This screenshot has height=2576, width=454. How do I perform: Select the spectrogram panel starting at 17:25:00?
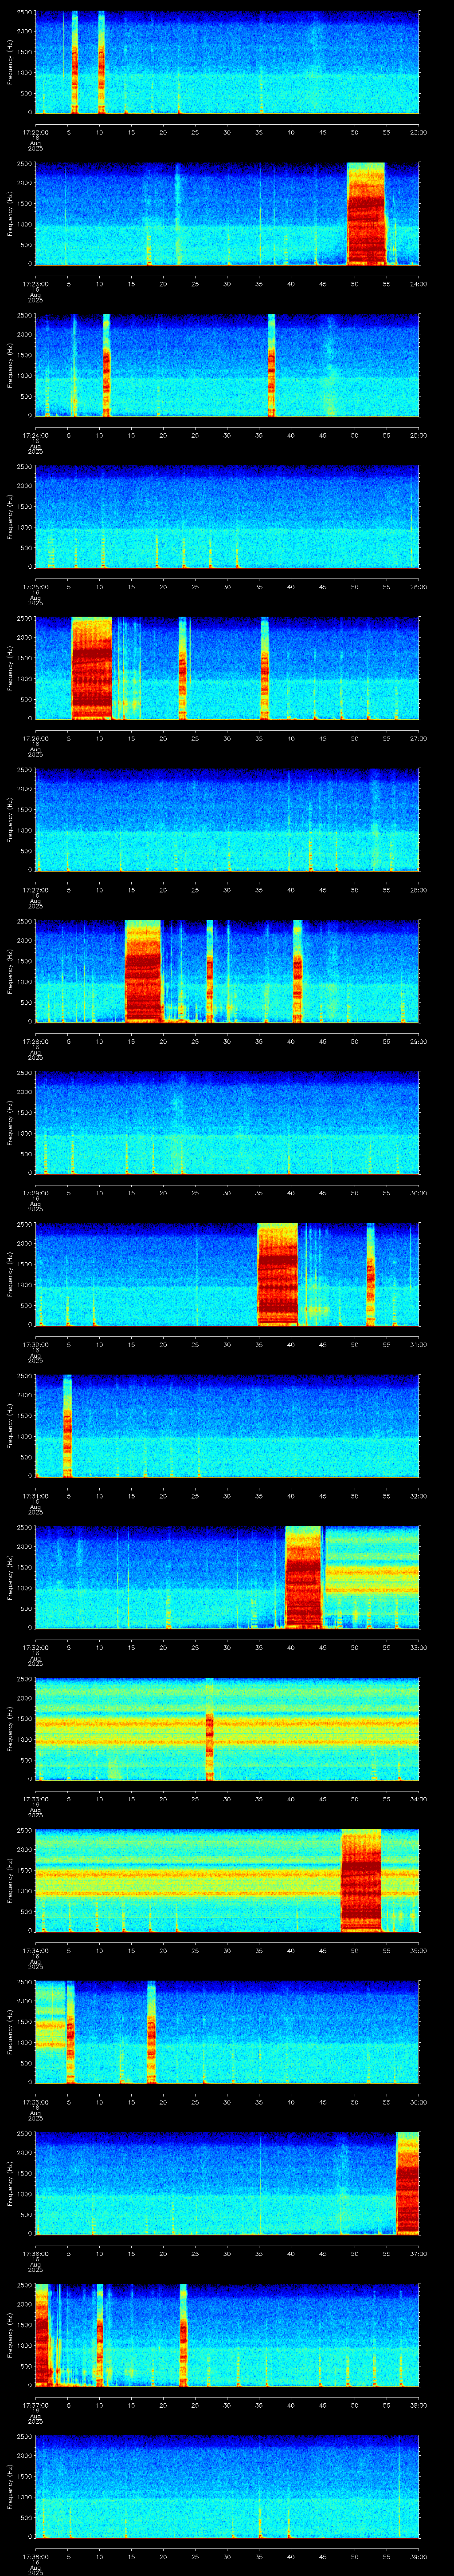(227, 517)
